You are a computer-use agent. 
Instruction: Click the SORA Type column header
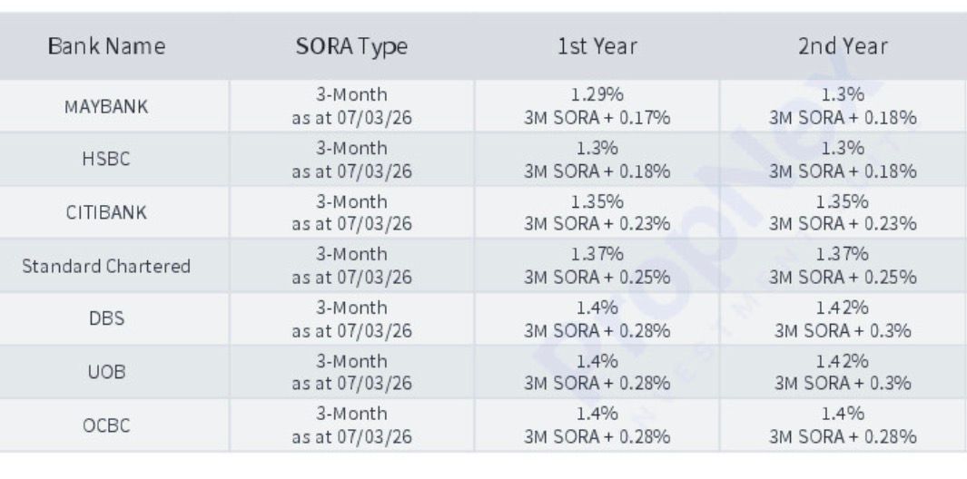point(350,46)
